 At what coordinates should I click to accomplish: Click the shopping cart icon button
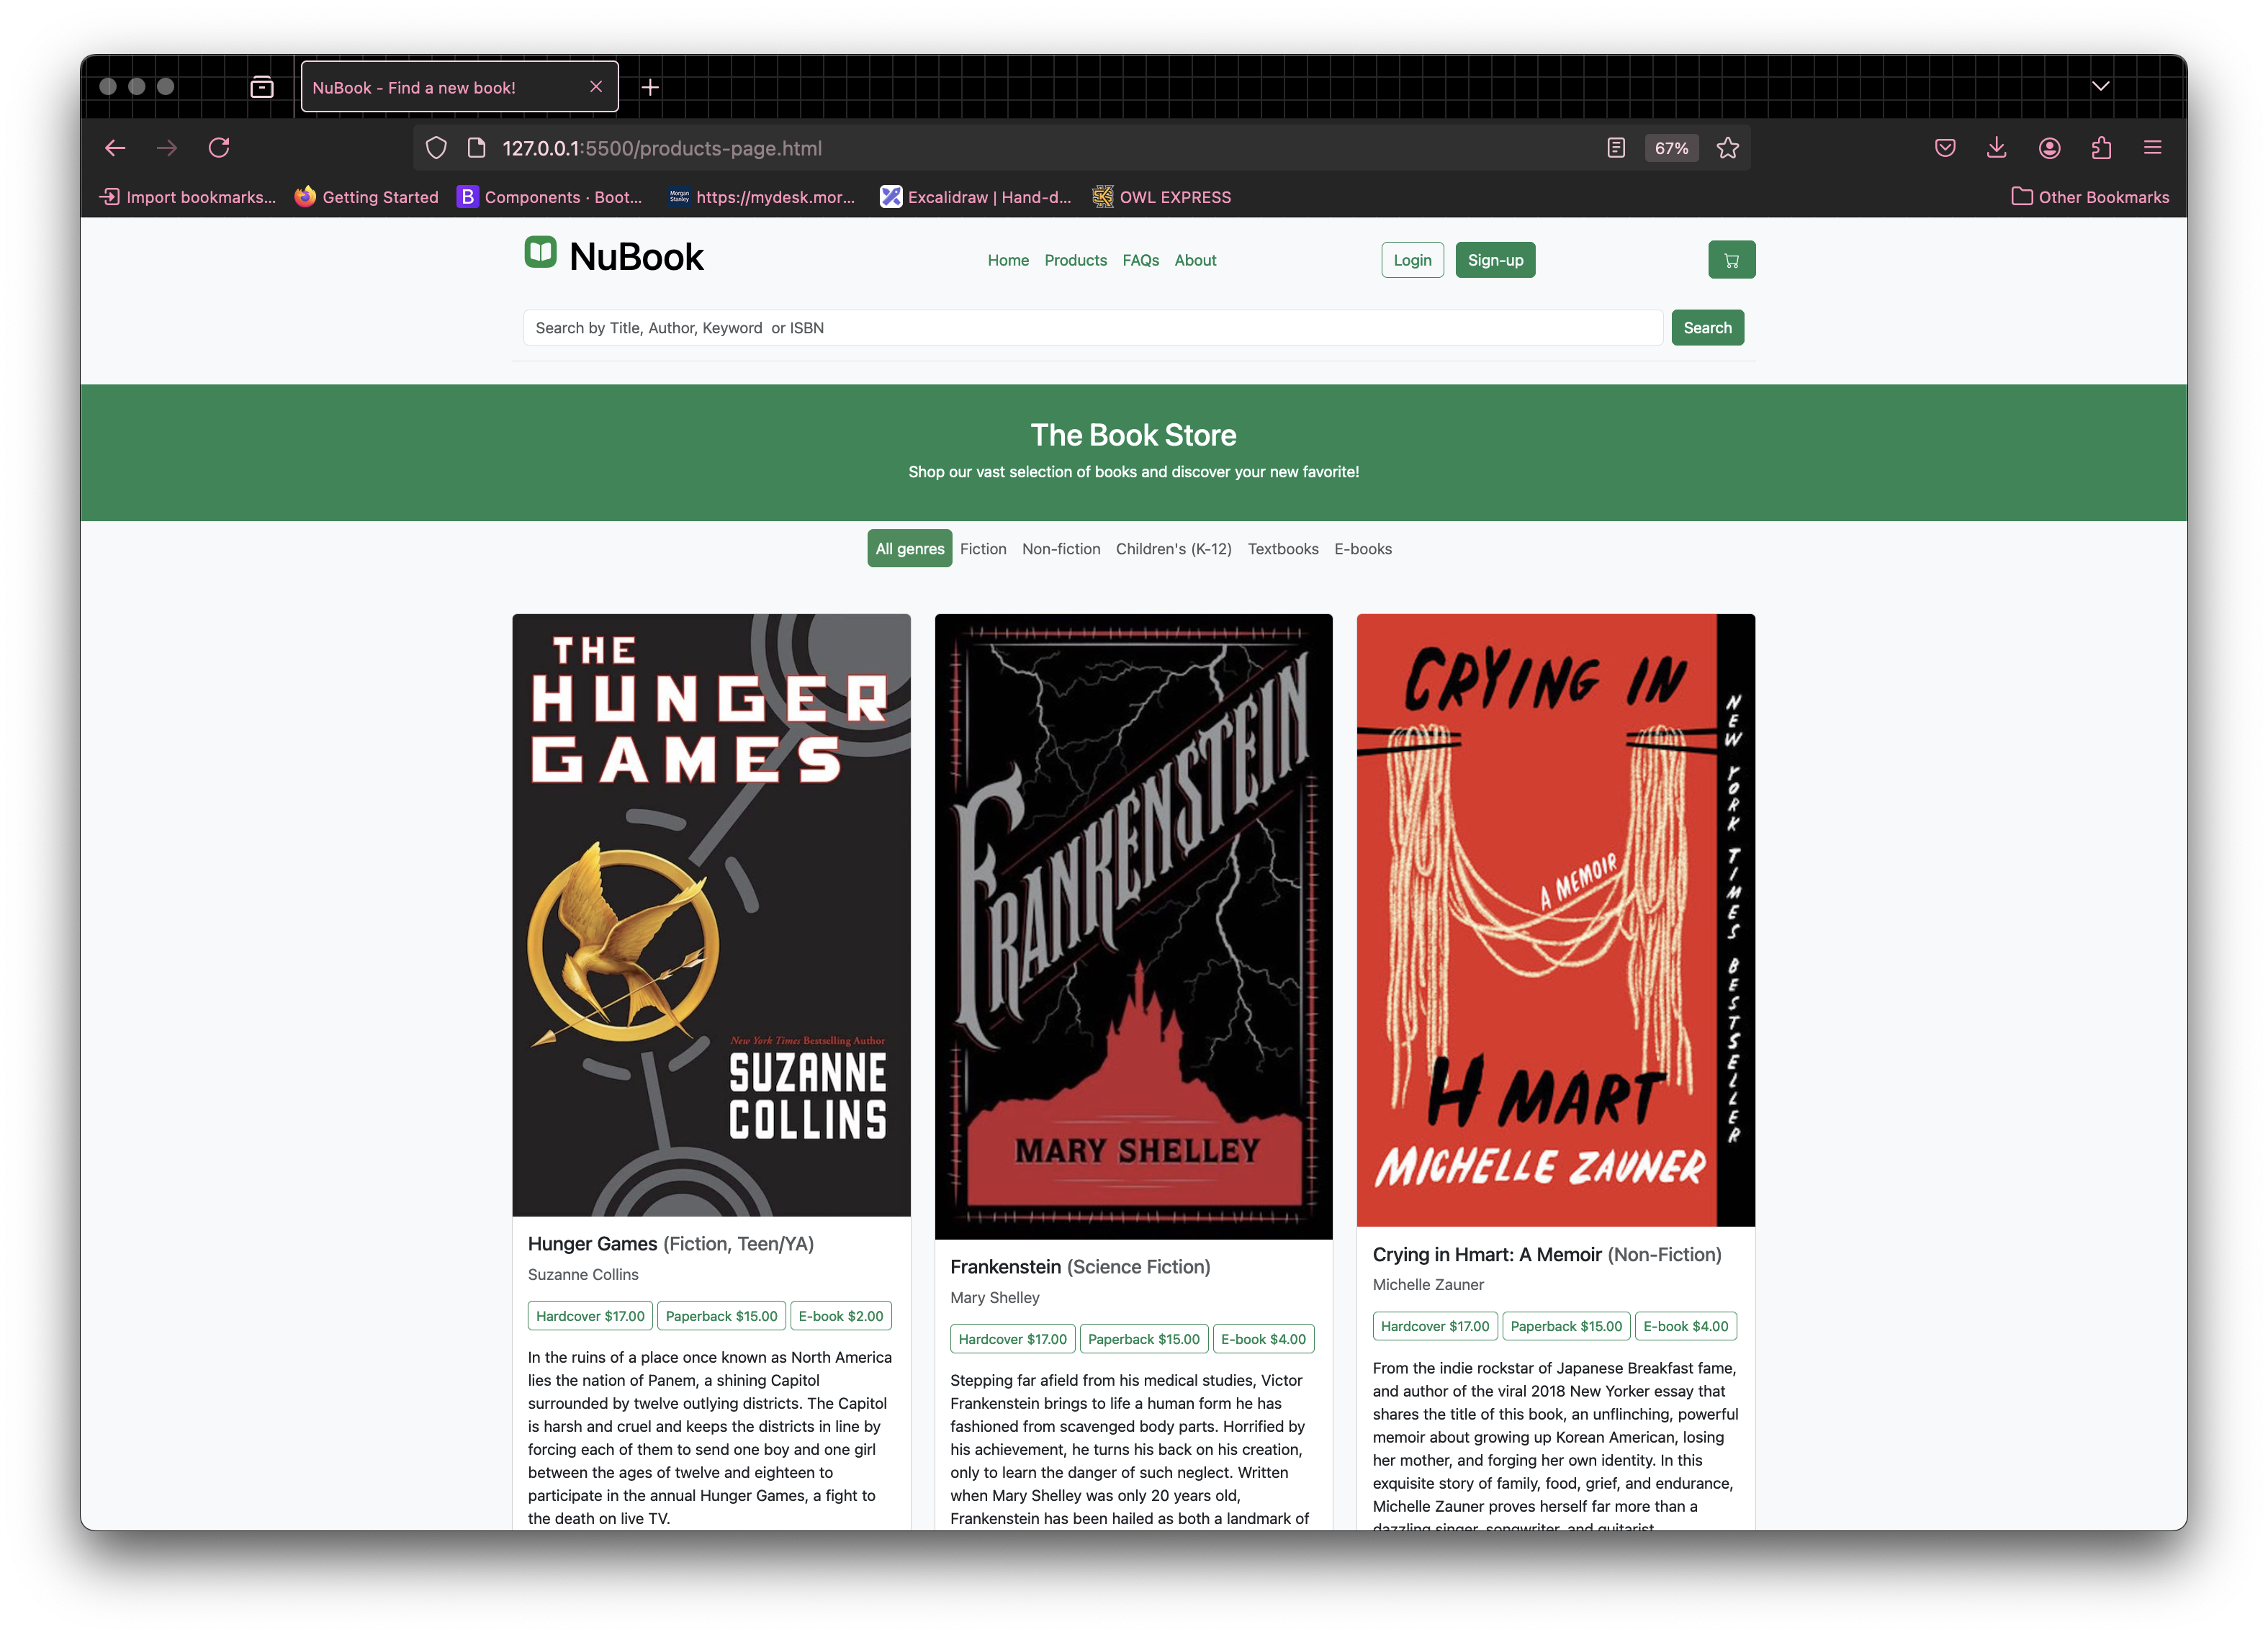pyautogui.click(x=1731, y=260)
